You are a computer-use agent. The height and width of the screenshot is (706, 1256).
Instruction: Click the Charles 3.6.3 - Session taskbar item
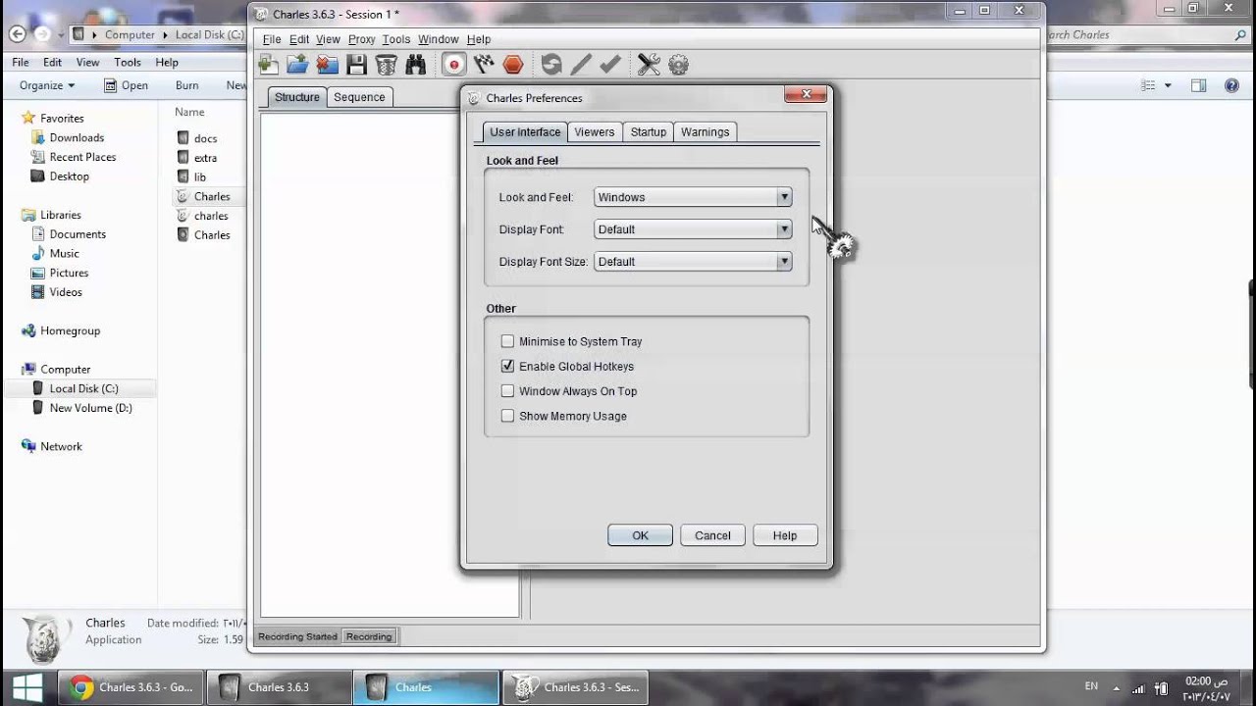click(x=577, y=687)
